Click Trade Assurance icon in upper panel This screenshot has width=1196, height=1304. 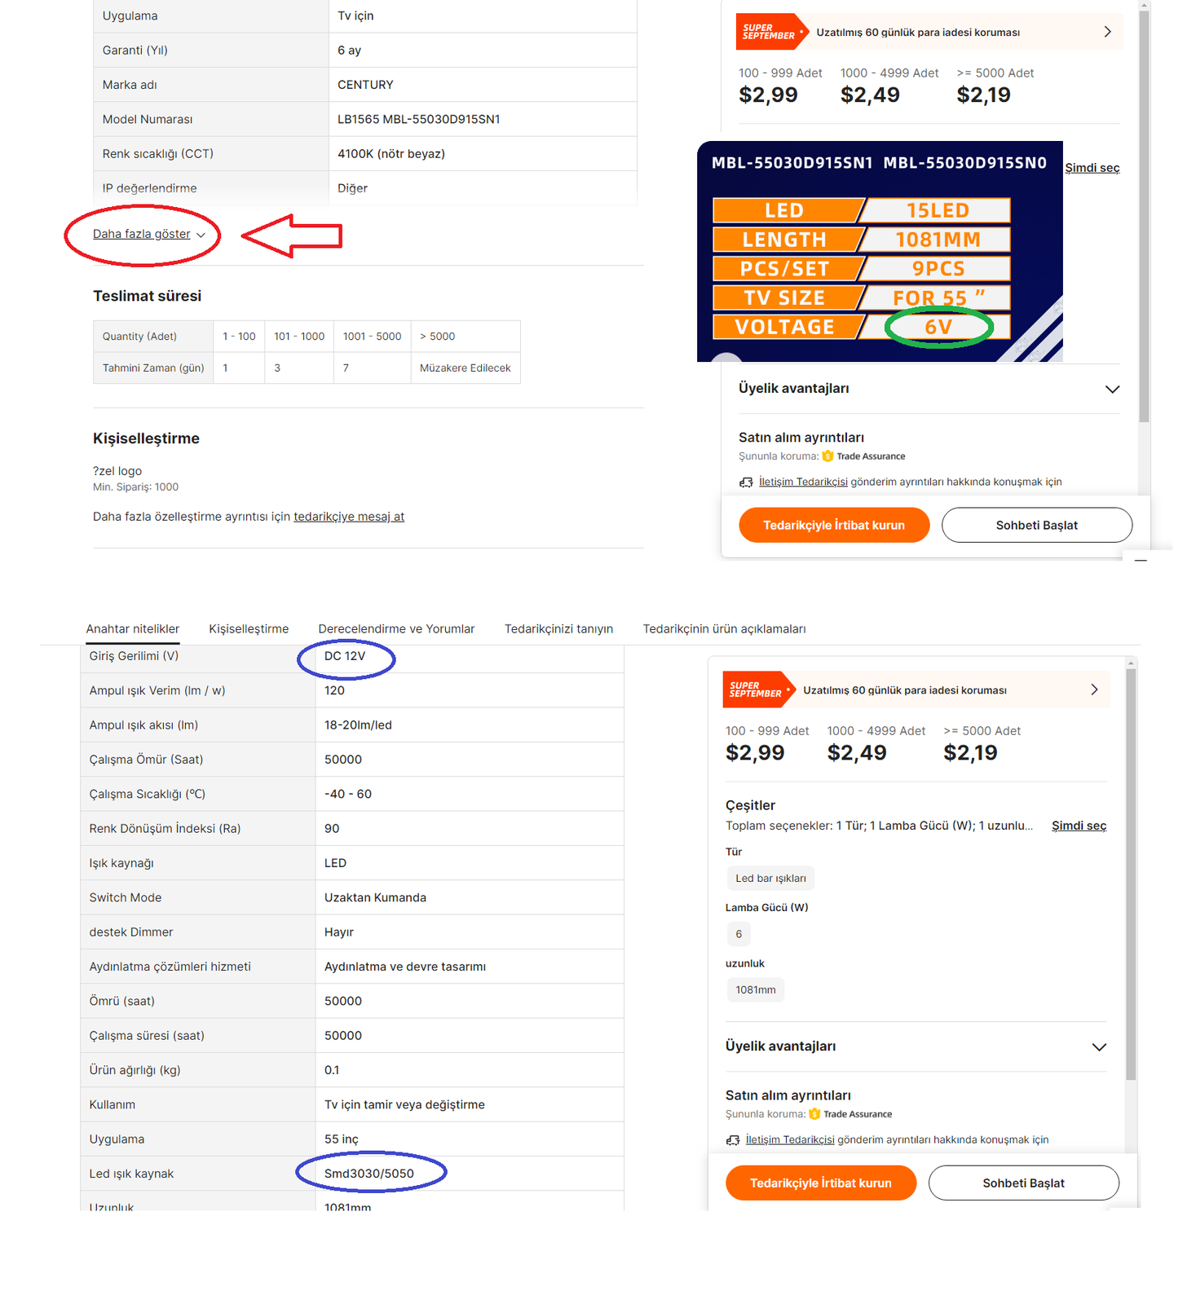[x=827, y=456]
